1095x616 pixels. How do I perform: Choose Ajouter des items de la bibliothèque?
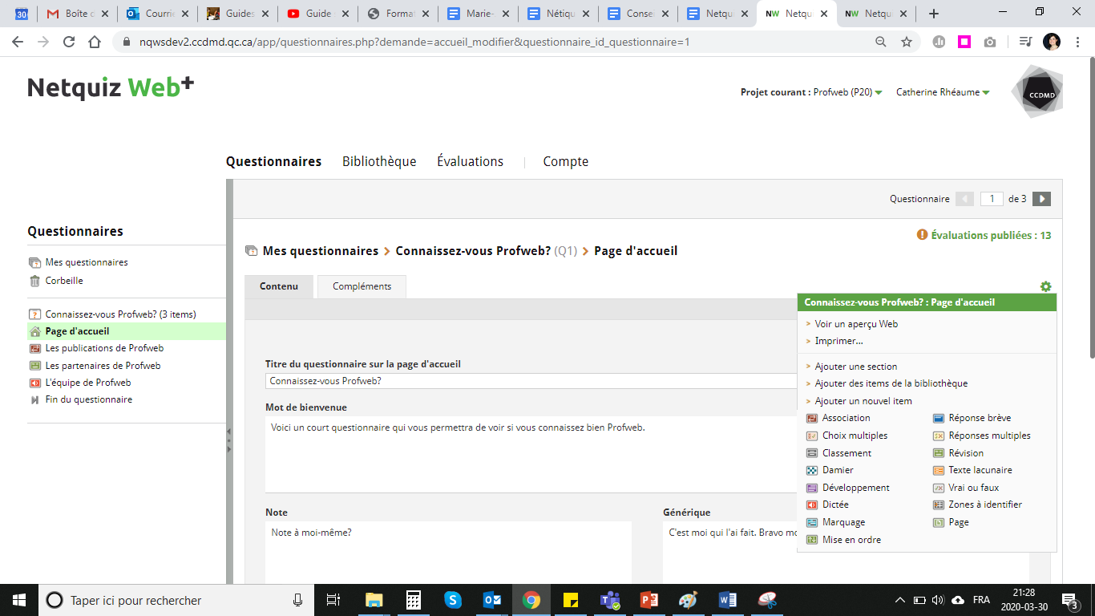coord(891,383)
